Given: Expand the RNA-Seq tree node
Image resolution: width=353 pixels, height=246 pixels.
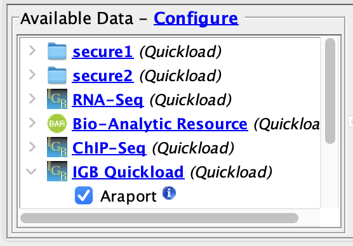Looking at the screenshot, I should point(32,99).
